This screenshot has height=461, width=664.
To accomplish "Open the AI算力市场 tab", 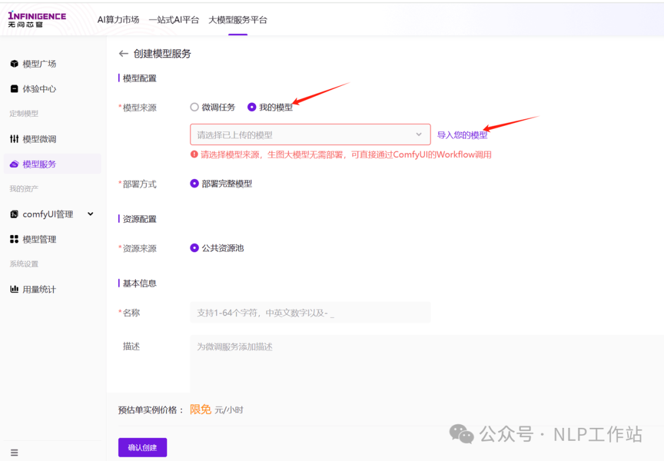I will pyautogui.click(x=118, y=20).
